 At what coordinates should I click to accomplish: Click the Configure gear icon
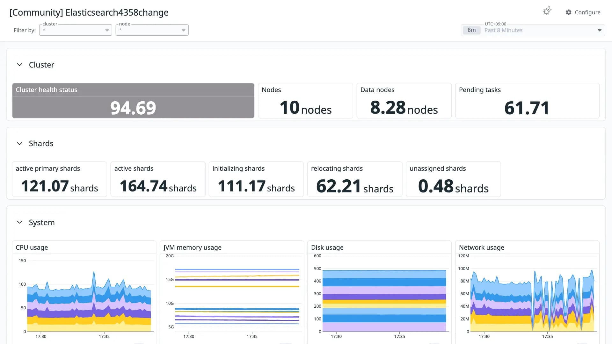569,12
